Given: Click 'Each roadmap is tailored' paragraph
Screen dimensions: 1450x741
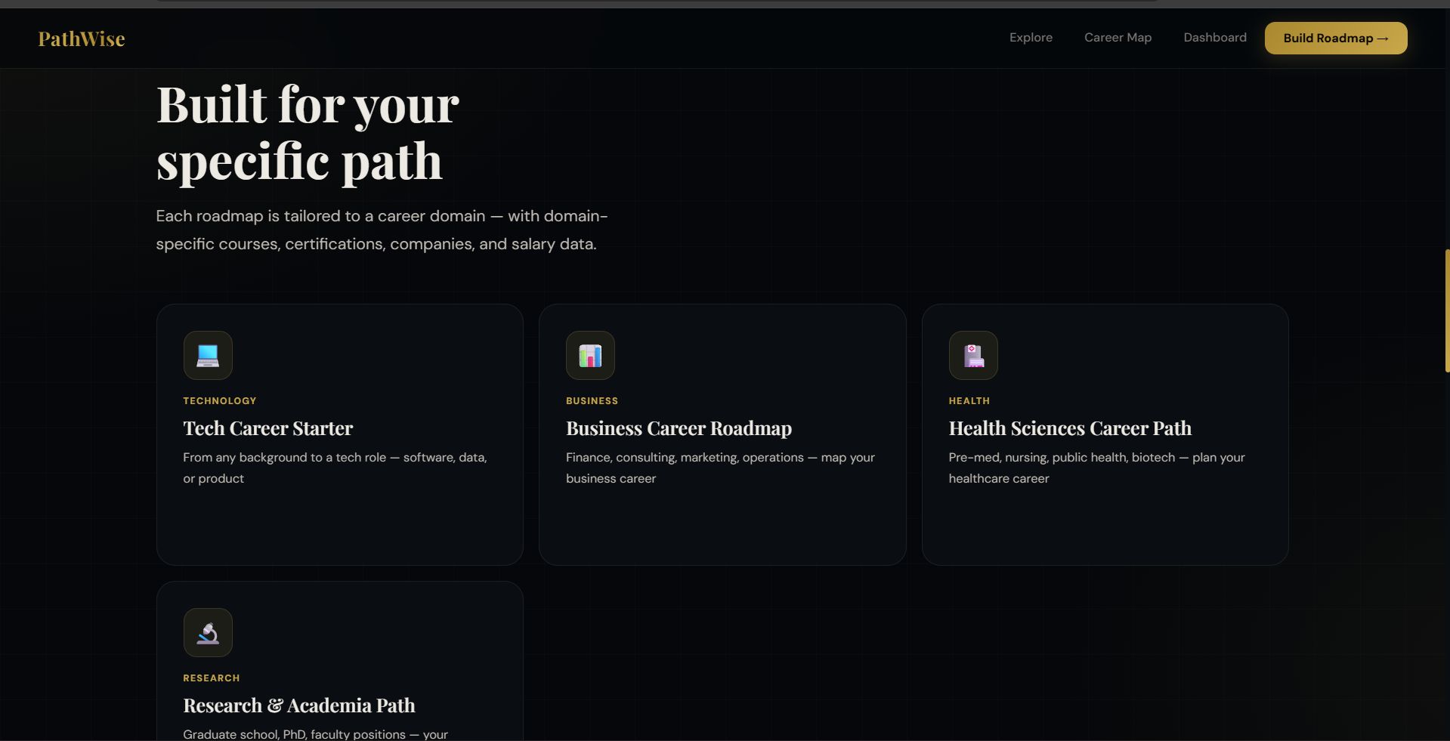Looking at the screenshot, I should (x=382, y=230).
